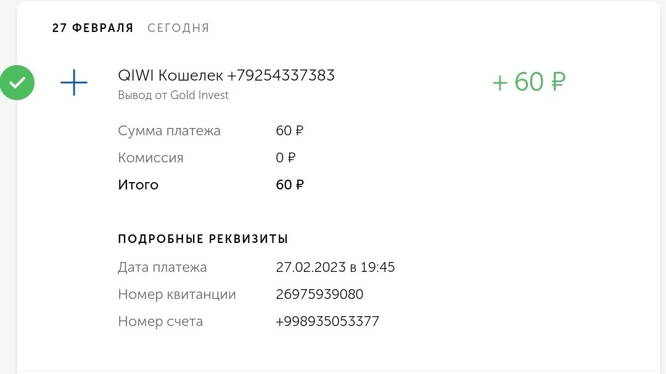Click the green checkmark status icon
Image resolution: width=666 pixels, height=374 pixels.
click(x=17, y=82)
